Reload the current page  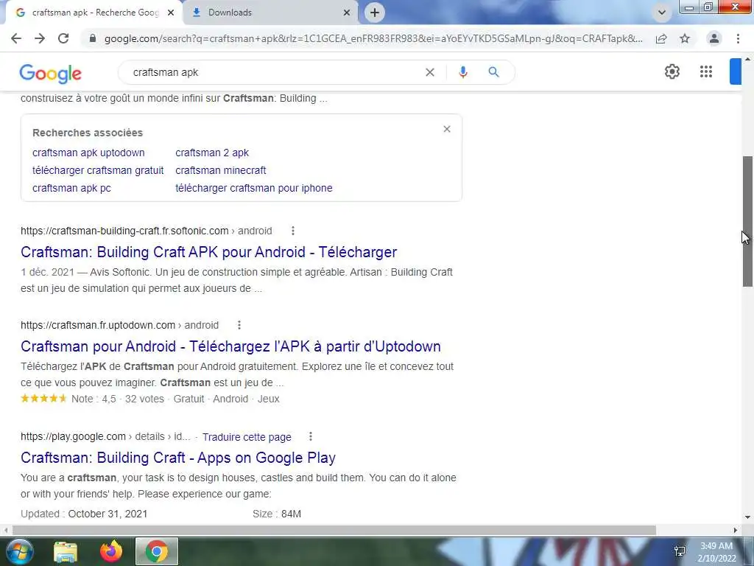(63, 38)
